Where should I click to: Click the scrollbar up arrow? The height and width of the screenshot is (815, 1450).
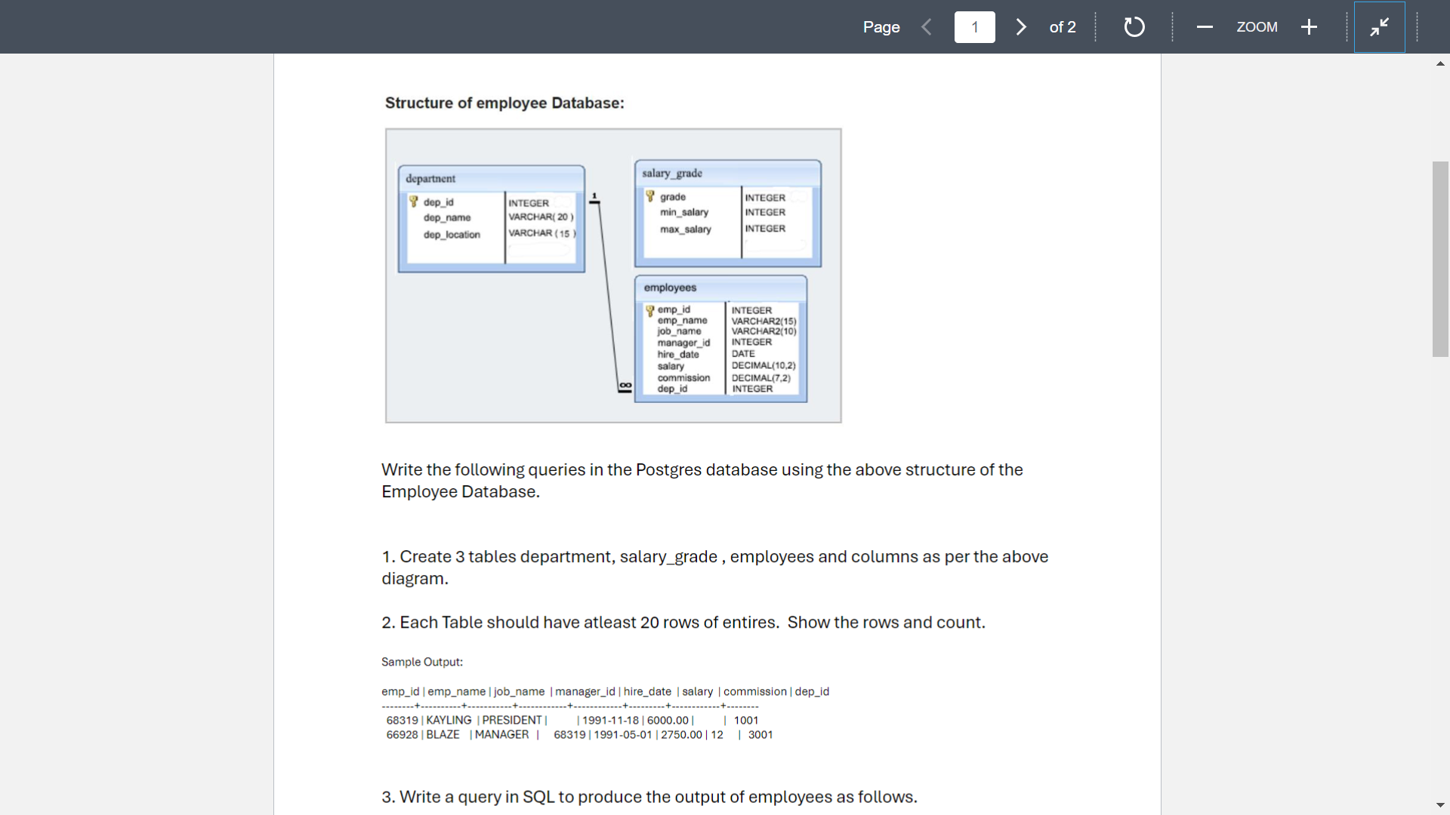(1440, 63)
